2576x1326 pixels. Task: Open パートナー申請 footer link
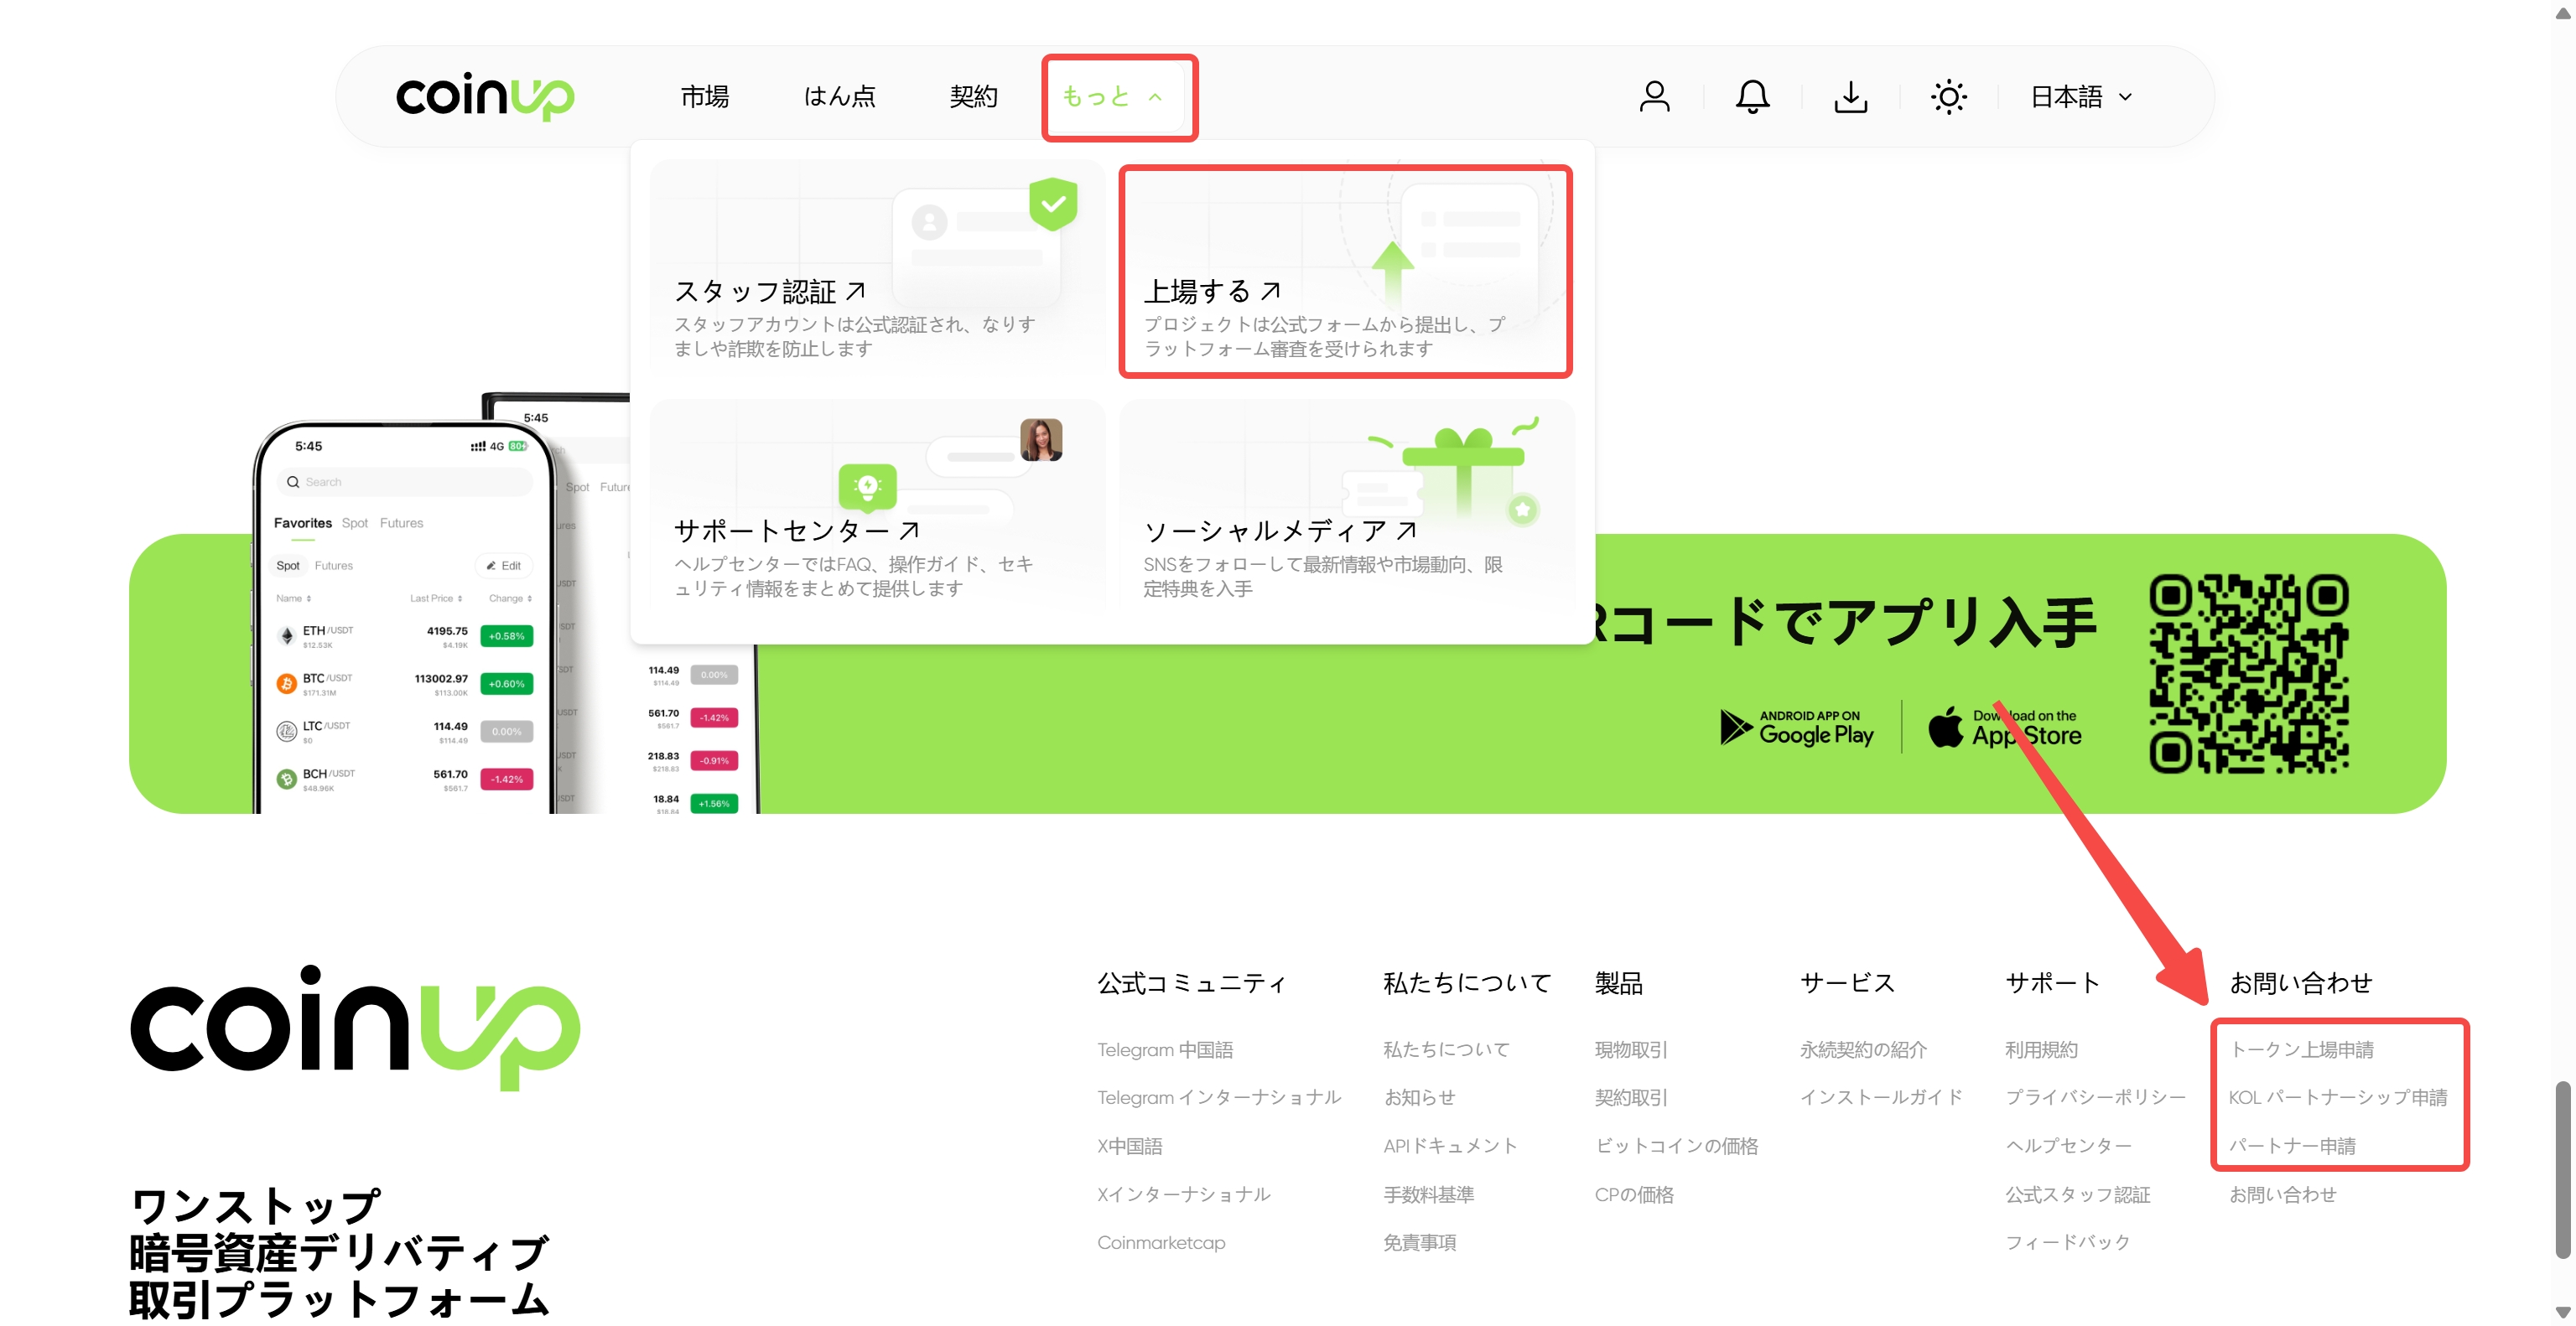pos(2292,1146)
